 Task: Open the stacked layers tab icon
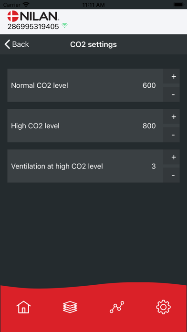pos(70,307)
